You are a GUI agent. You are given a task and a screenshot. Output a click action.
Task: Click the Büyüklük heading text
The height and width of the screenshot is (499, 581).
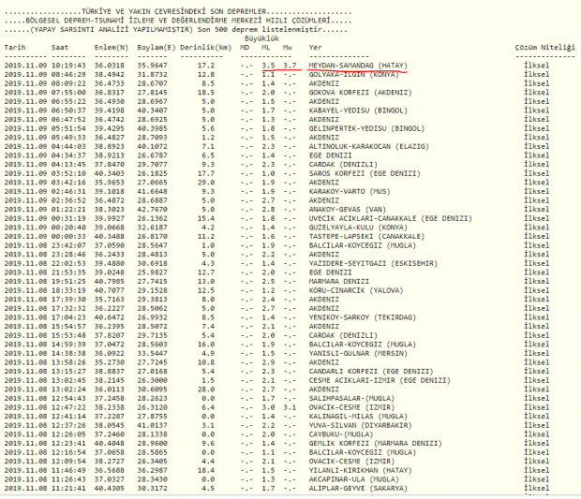pos(261,38)
